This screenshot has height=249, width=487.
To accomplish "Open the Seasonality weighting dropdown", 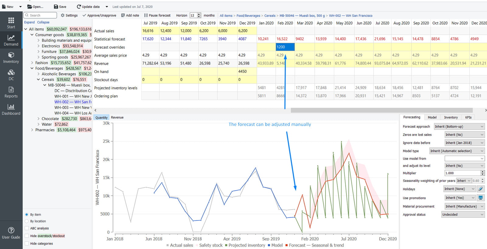I will pos(464,181).
